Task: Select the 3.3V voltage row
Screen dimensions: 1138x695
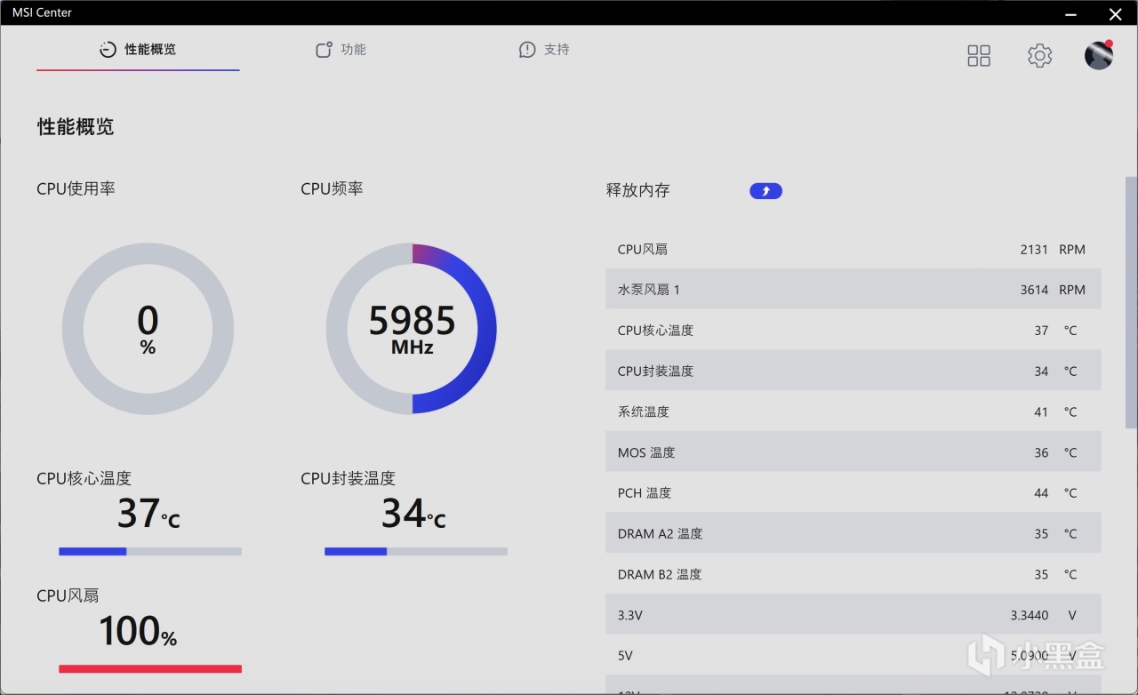Action: (x=853, y=615)
